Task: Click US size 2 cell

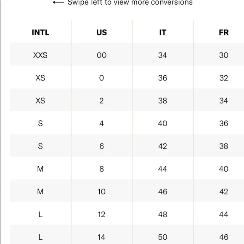Action: pos(102,101)
